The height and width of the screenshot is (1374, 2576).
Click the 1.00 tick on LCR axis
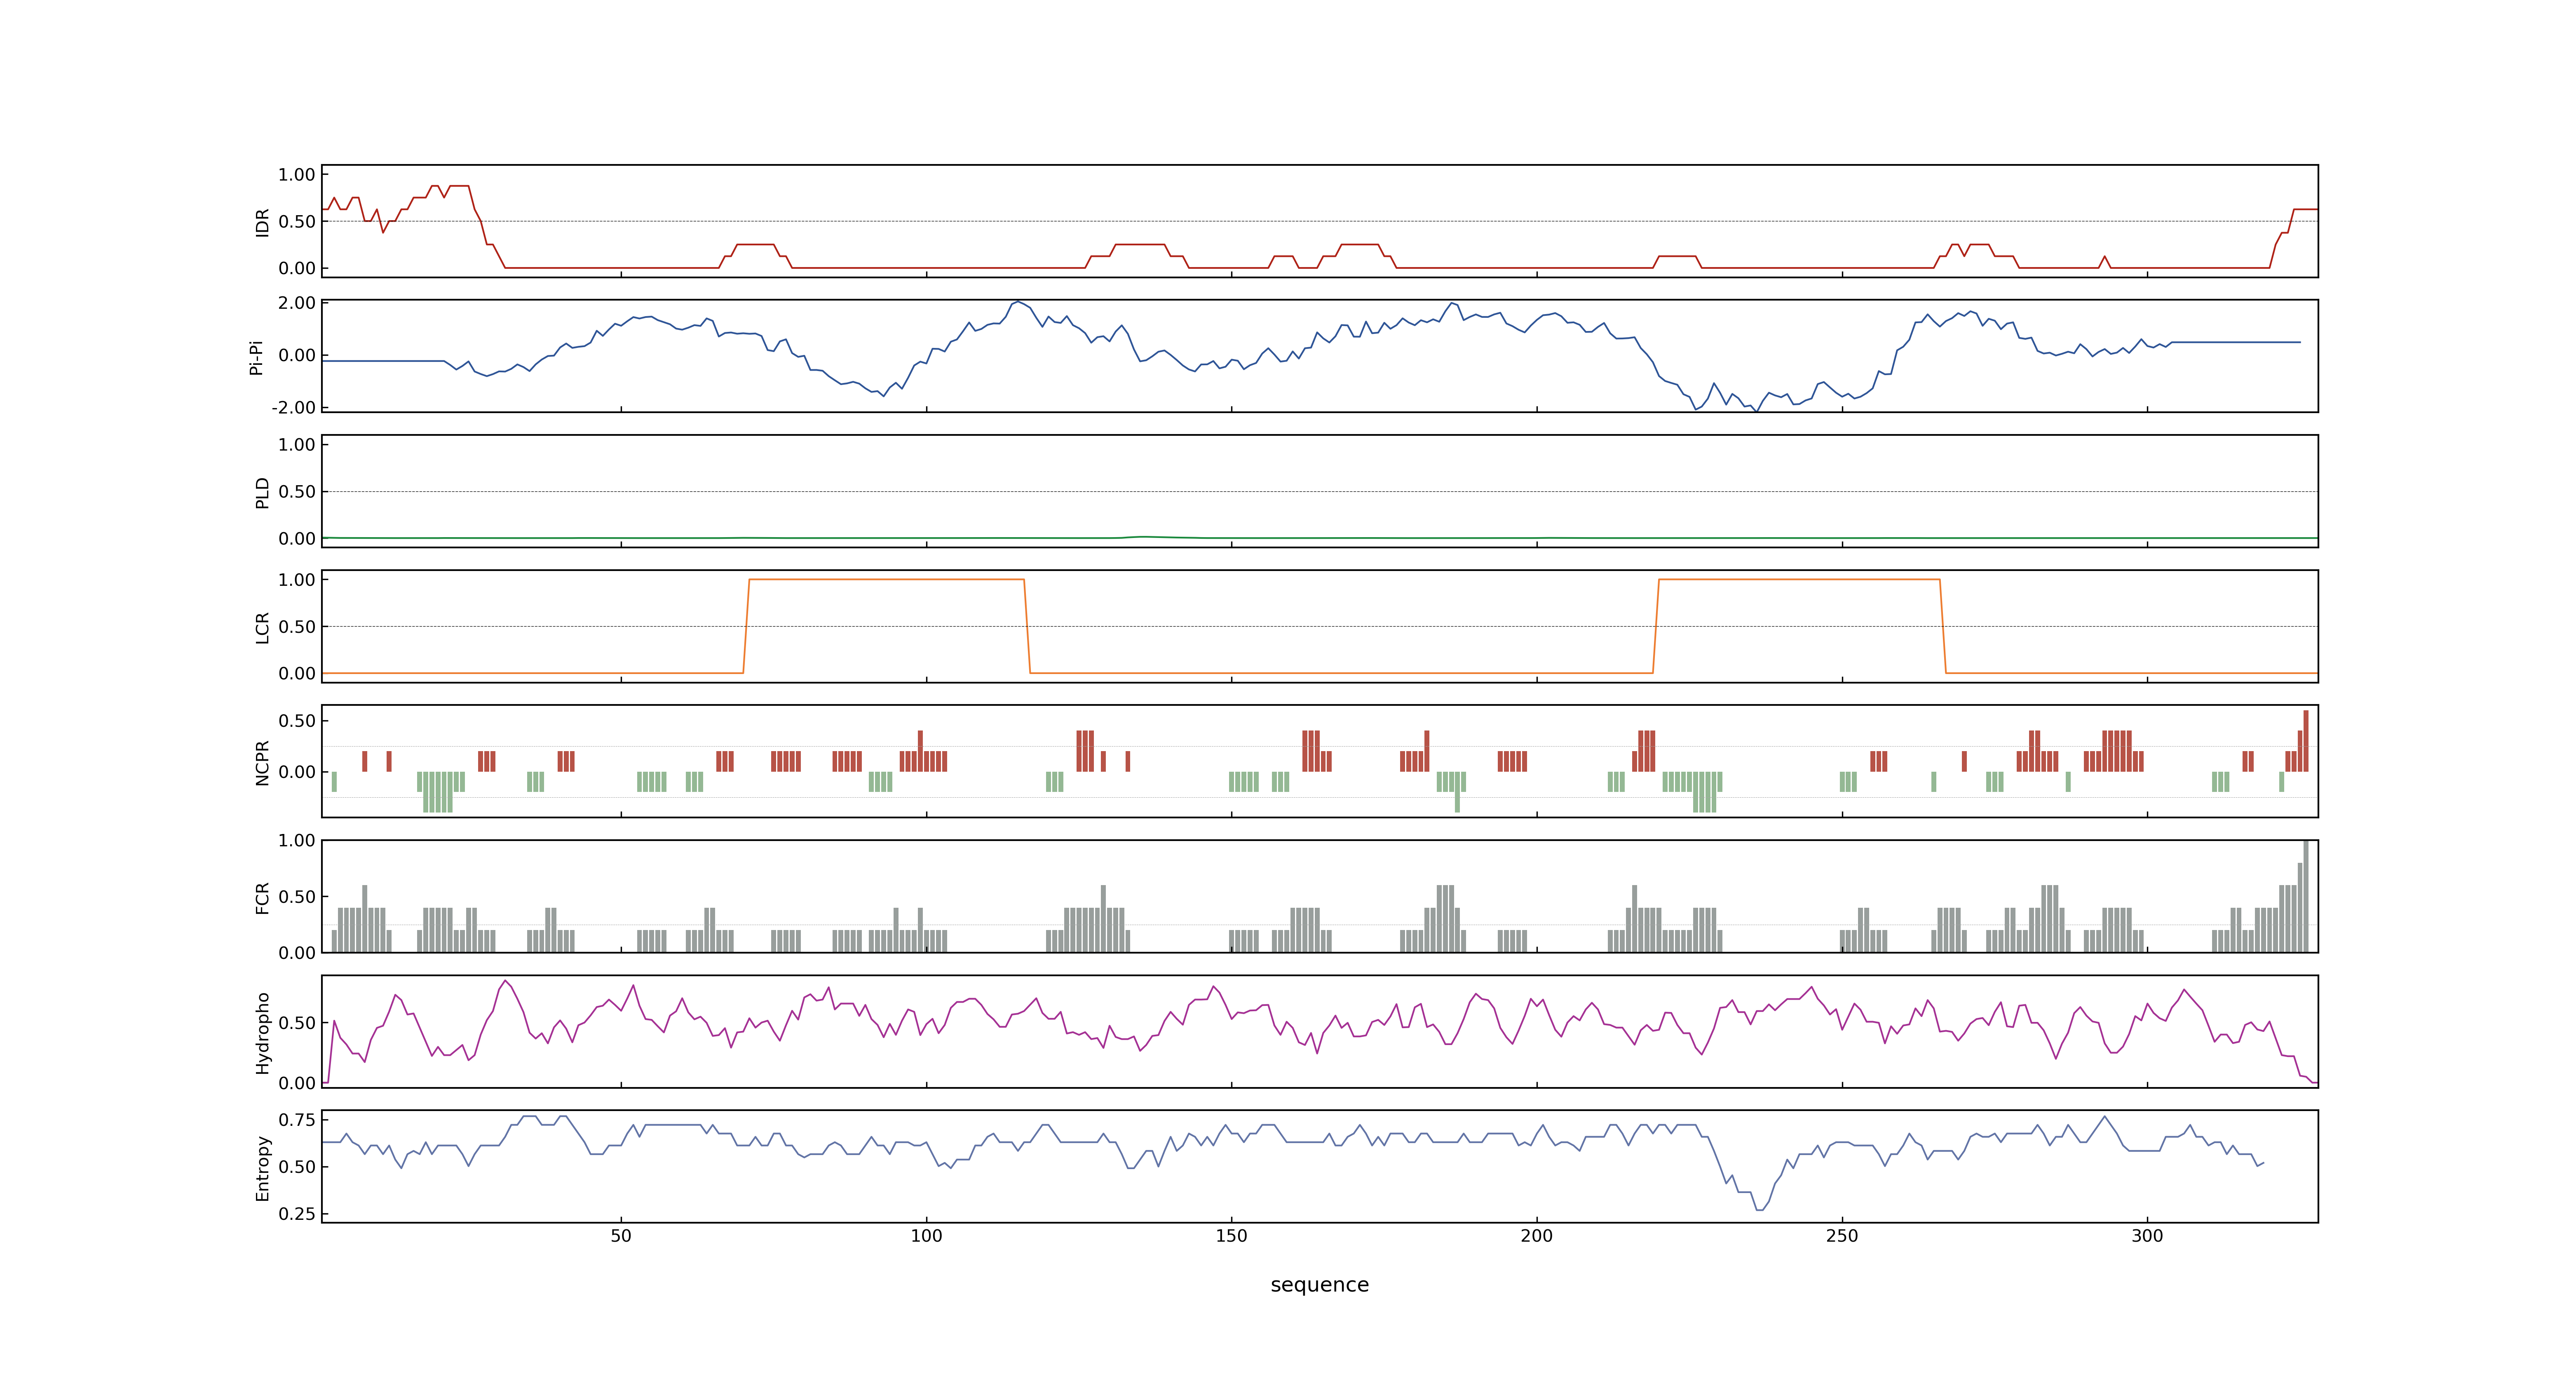[297, 580]
